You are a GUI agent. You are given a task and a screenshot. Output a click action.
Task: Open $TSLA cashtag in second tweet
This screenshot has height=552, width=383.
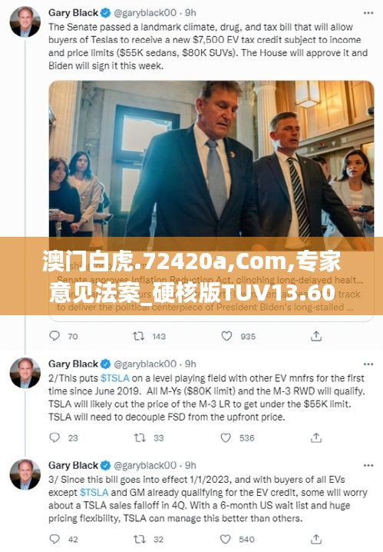pyautogui.click(x=115, y=378)
